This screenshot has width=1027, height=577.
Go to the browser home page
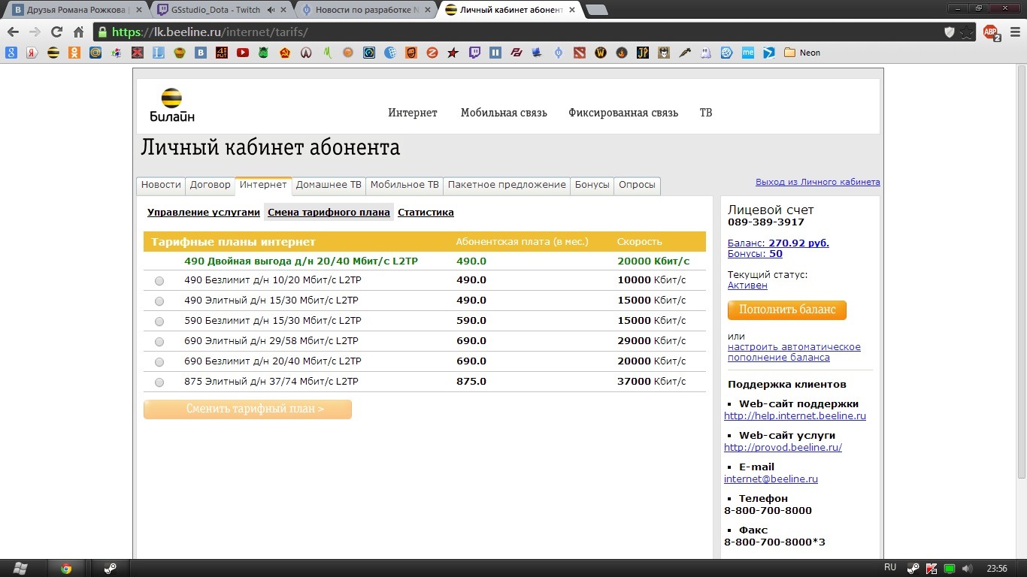(78, 32)
